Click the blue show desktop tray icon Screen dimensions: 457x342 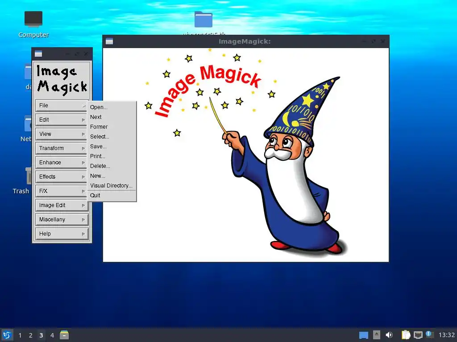(363, 335)
